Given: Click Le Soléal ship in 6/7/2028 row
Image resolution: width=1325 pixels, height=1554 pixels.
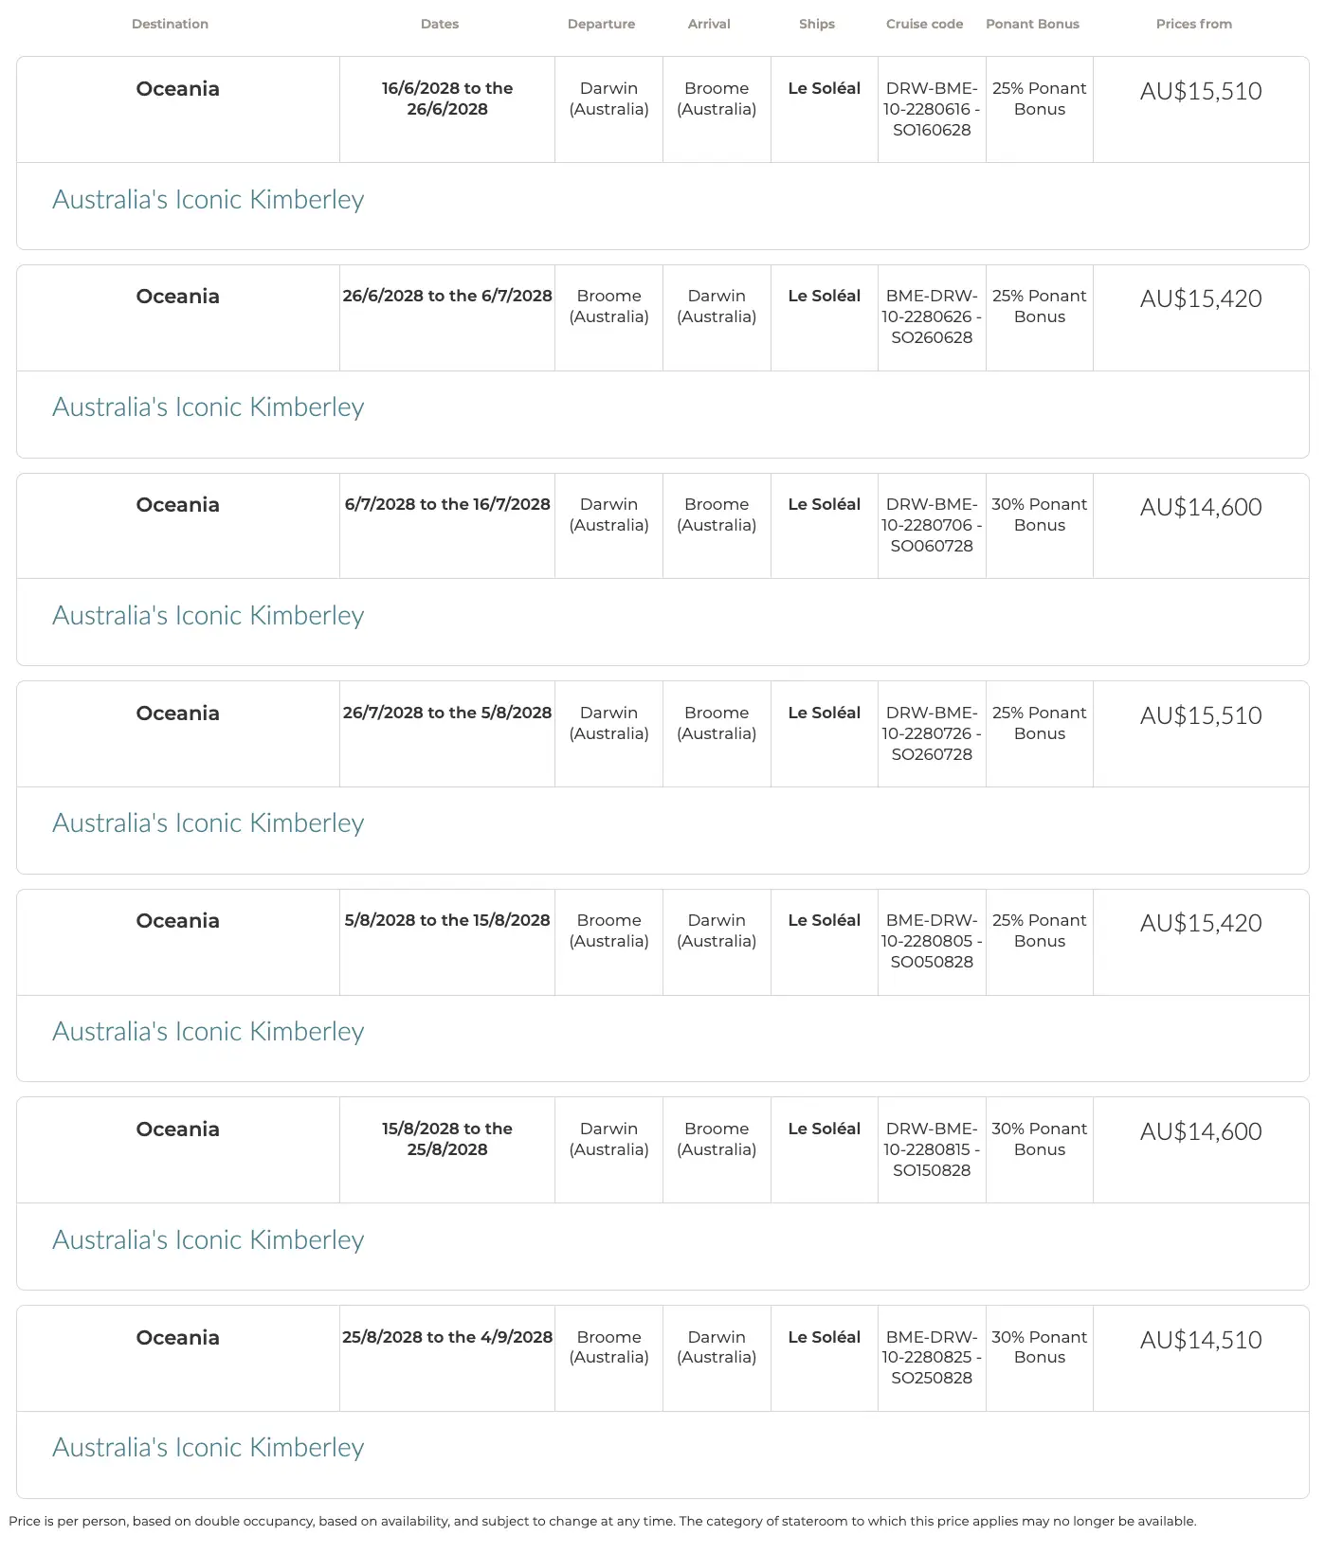Looking at the screenshot, I should pyautogui.click(x=825, y=505).
